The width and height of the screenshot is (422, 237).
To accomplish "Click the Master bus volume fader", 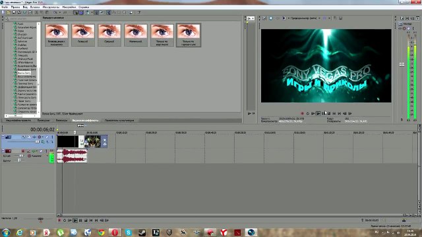I will (402, 65).
